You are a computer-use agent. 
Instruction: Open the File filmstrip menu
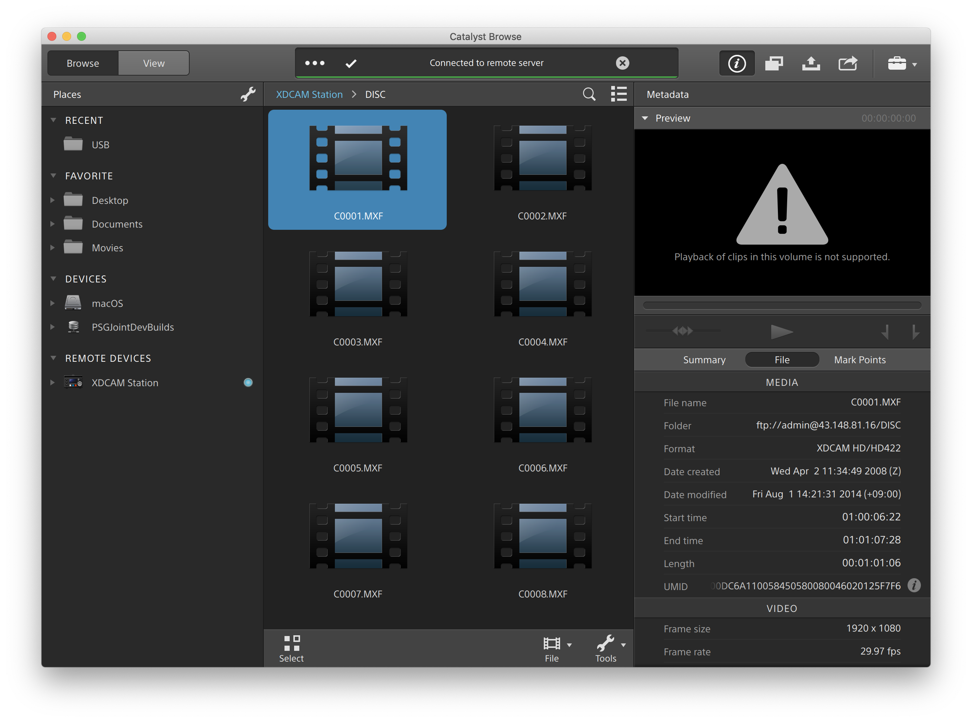pyautogui.click(x=555, y=648)
